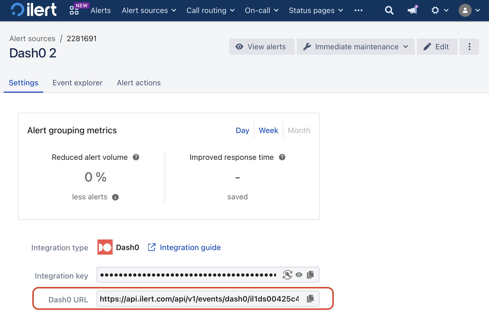Regenerate the integration key

pos(287,275)
